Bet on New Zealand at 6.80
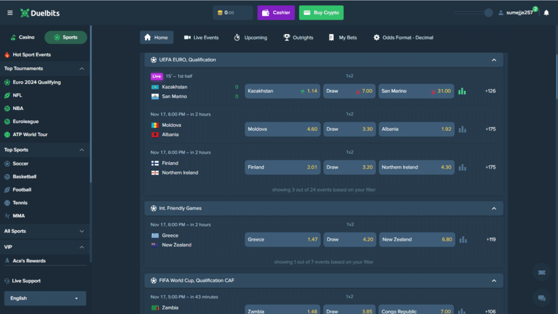 pyautogui.click(x=417, y=240)
